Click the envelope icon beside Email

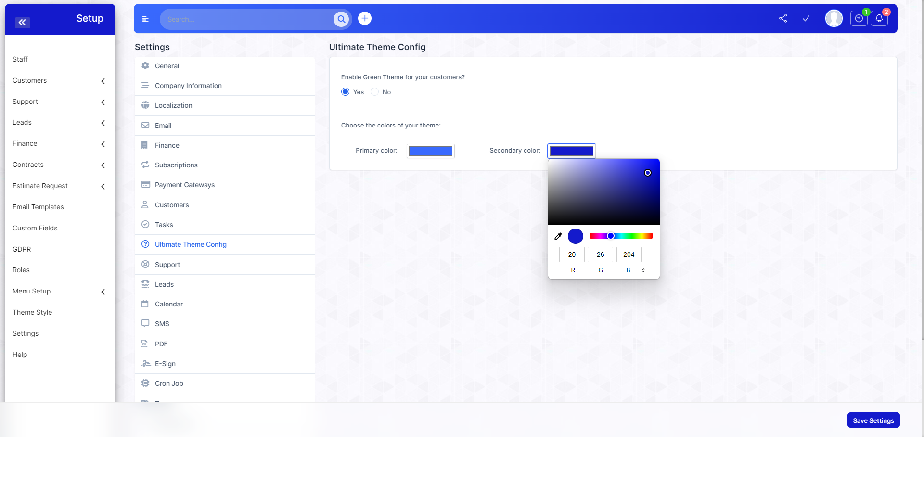click(x=145, y=125)
